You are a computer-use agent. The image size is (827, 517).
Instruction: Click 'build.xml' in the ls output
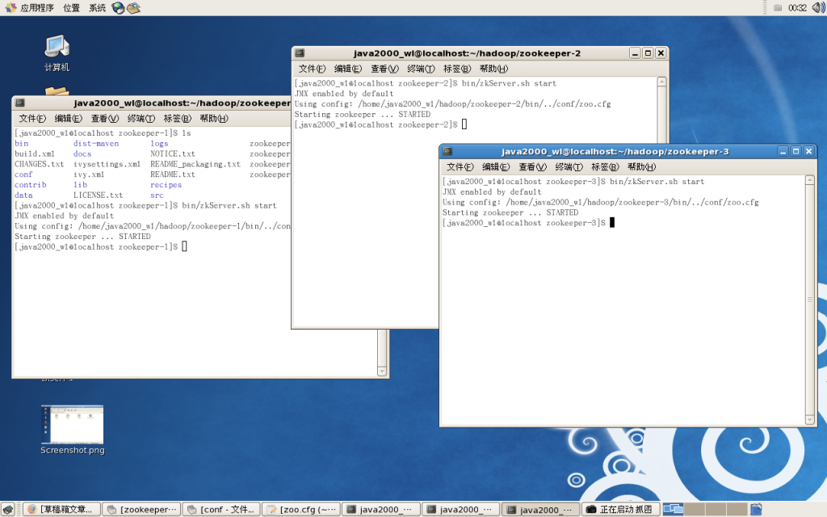(x=34, y=154)
